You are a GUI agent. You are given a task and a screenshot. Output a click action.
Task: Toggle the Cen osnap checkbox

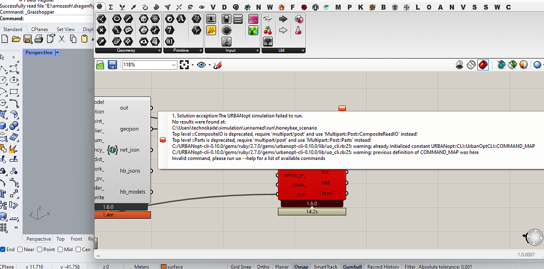[x=78, y=249]
